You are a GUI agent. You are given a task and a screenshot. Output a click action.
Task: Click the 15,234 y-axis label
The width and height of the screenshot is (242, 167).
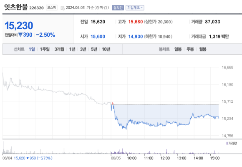click(x=227, y=119)
